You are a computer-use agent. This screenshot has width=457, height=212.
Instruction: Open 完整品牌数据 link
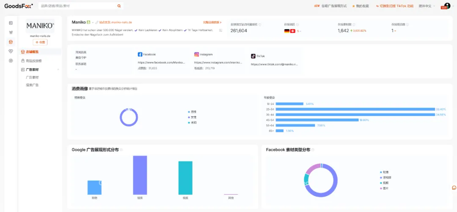212,22
